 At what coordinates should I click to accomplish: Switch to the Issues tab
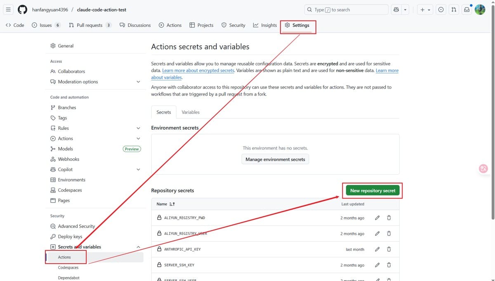tap(46, 25)
